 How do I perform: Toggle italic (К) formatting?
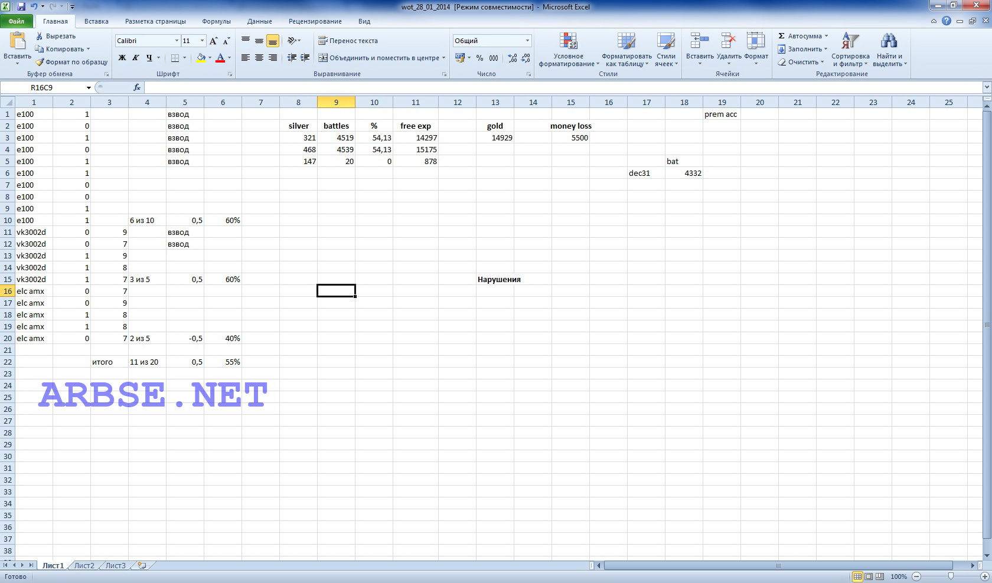(x=136, y=58)
